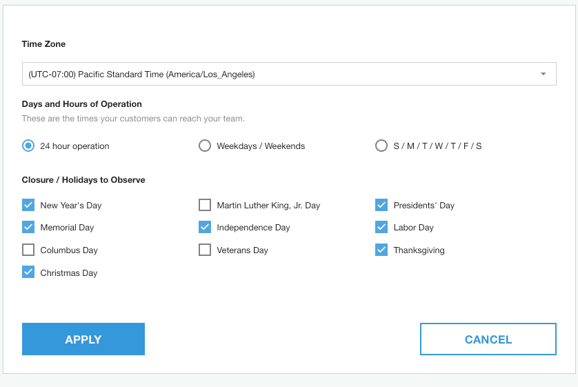
Task: Enable Martin Luther King, Jr. Day
Action: [205, 205]
